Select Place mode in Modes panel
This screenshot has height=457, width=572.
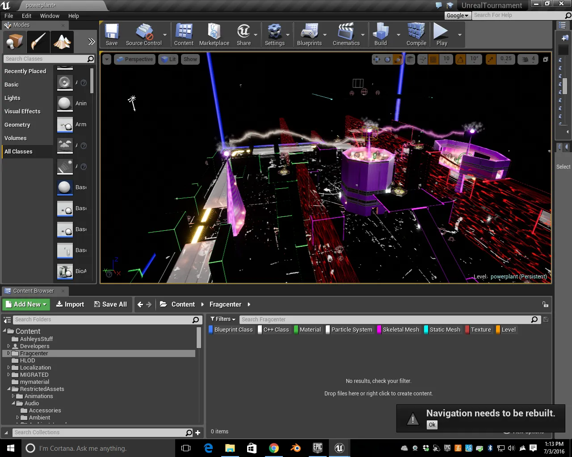pyautogui.click(x=14, y=42)
